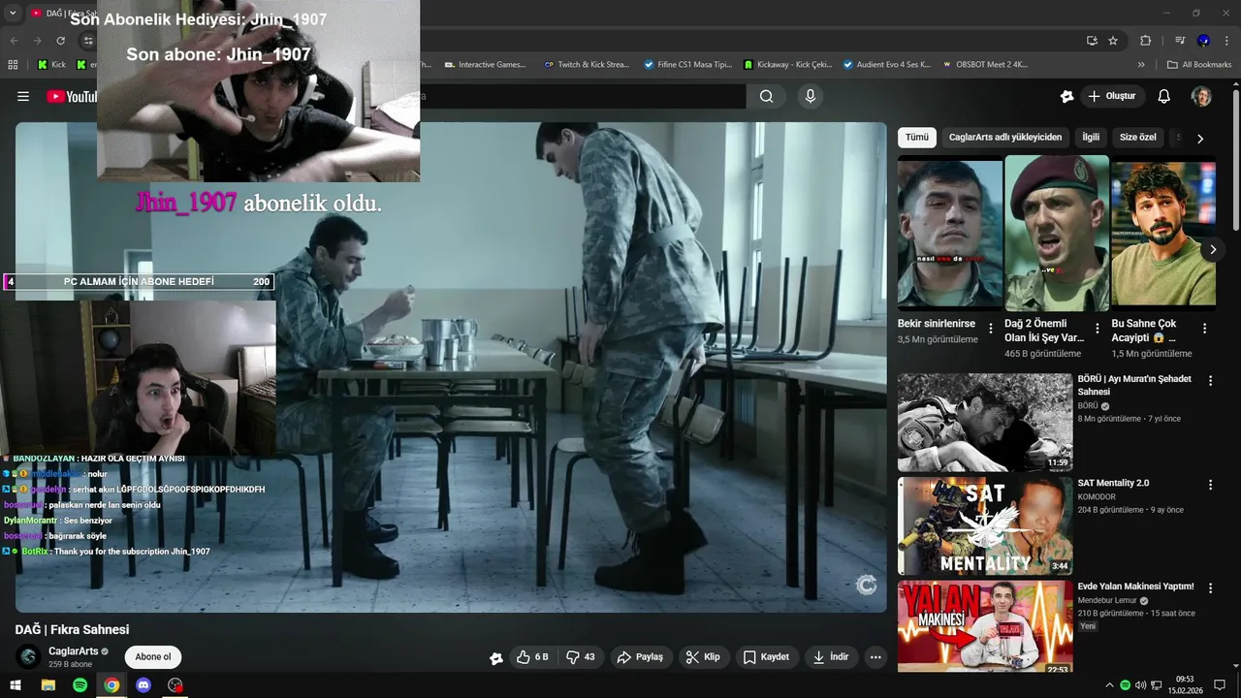
Task: Open options for SAT Mentality 2.0 video
Action: (1210, 485)
